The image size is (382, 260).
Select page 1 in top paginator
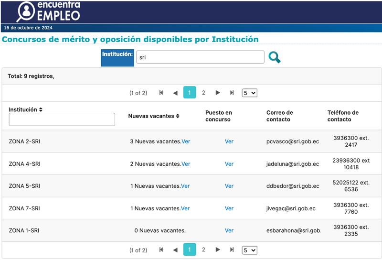tap(190, 92)
